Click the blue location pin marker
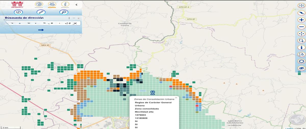This screenshot has height=129, width=306. [153, 93]
